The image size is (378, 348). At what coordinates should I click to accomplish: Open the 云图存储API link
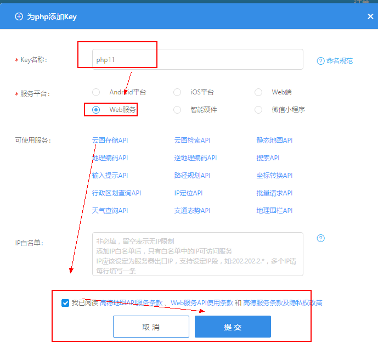click(x=110, y=141)
